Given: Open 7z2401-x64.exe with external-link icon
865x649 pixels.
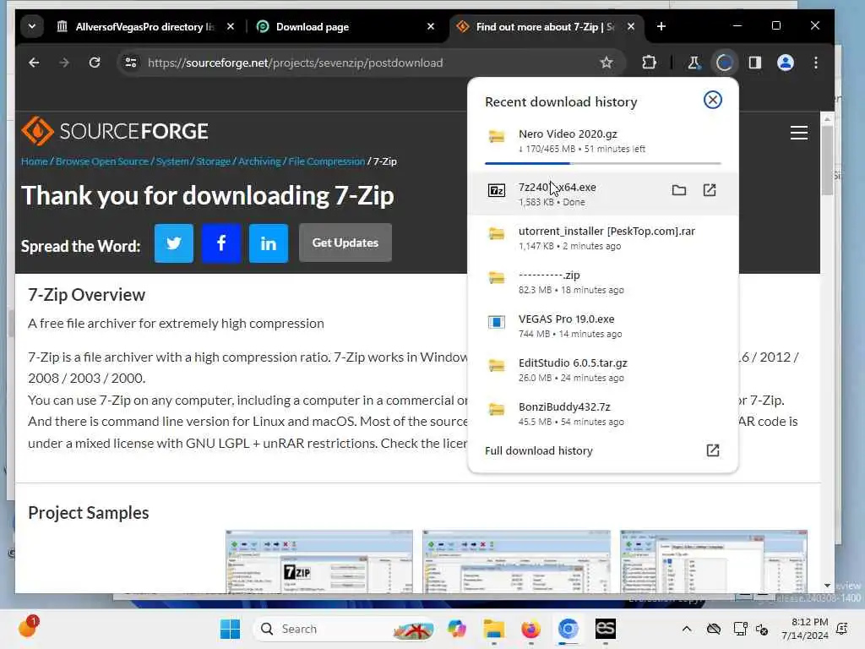Looking at the screenshot, I should [710, 190].
